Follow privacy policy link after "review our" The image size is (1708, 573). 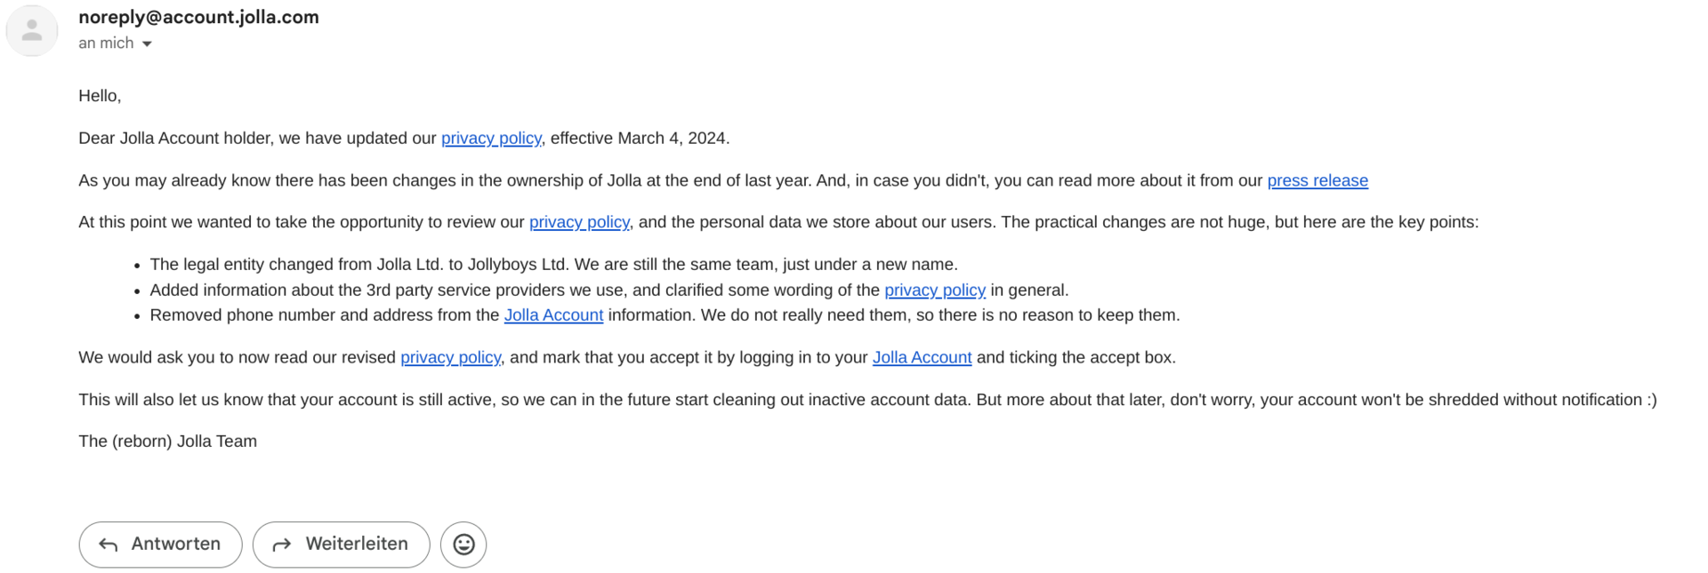pyautogui.click(x=579, y=222)
